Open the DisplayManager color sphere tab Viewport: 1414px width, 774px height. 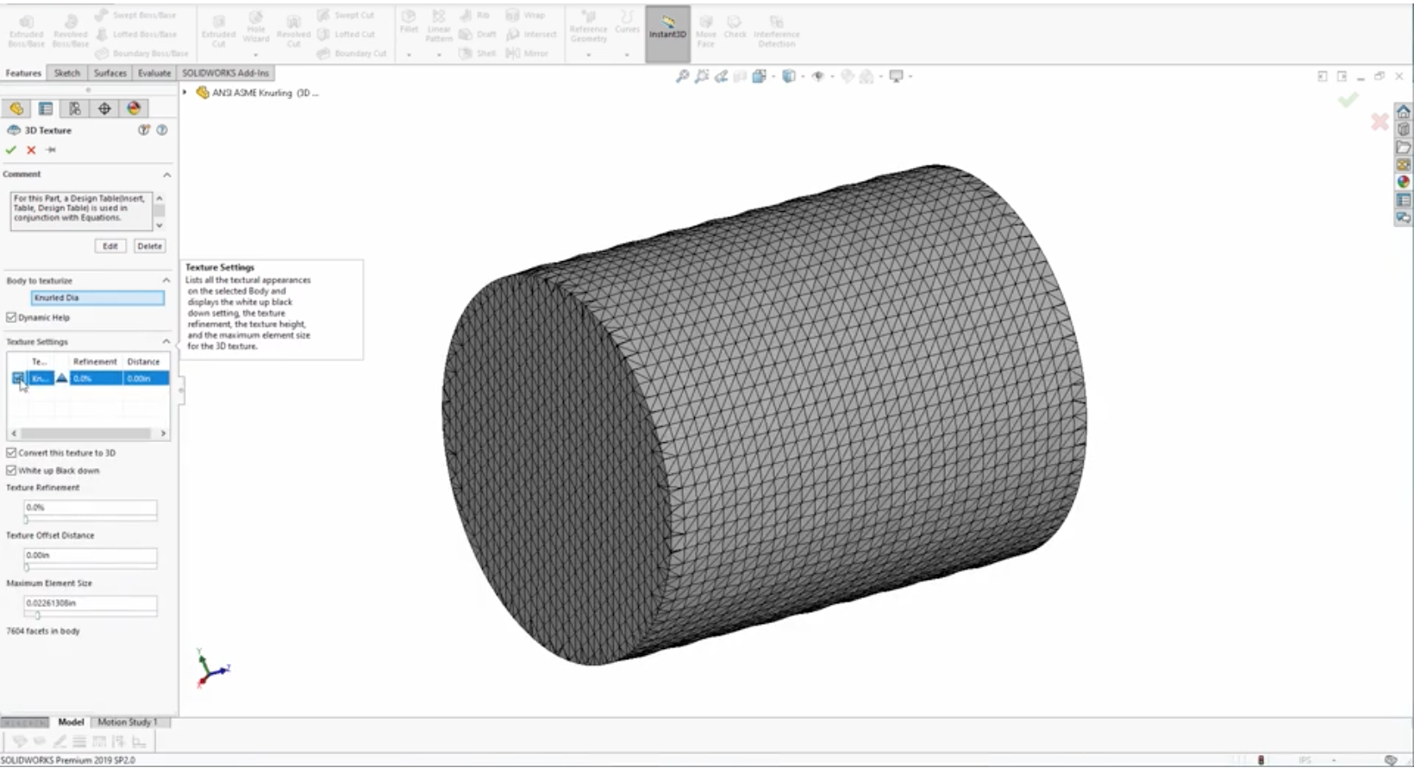(x=134, y=109)
